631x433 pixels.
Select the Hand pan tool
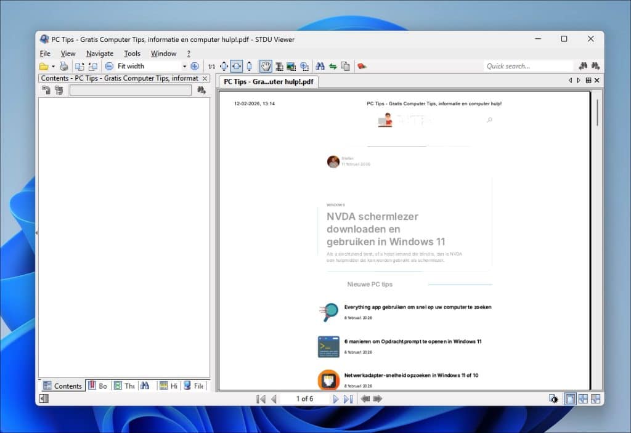[x=264, y=66]
